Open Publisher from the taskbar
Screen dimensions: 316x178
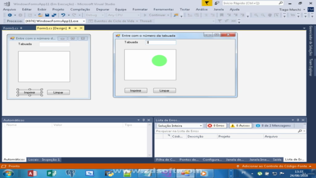coord(51,174)
